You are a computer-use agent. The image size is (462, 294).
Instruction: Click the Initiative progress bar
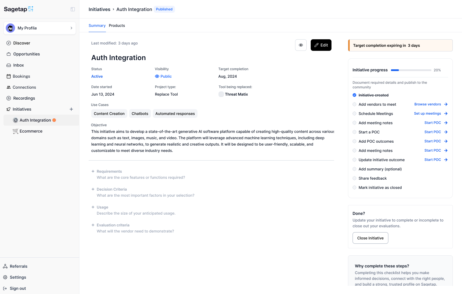coord(411,70)
